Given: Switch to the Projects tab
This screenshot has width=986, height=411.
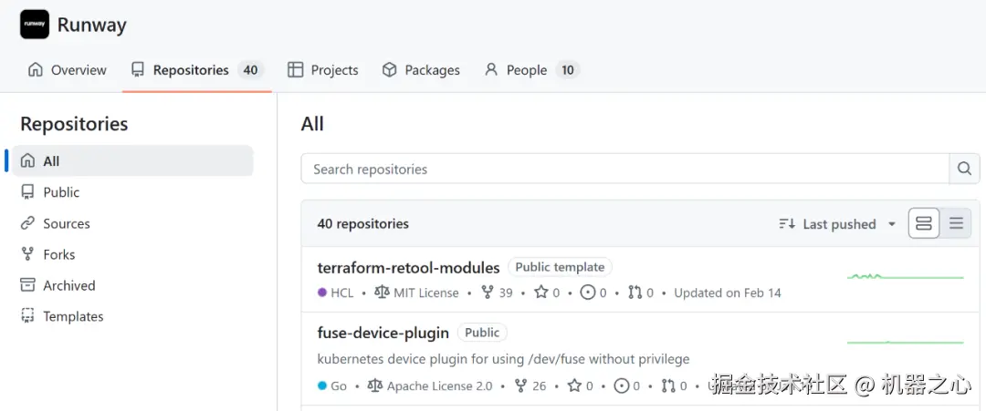Looking at the screenshot, I should pos(323,70).
